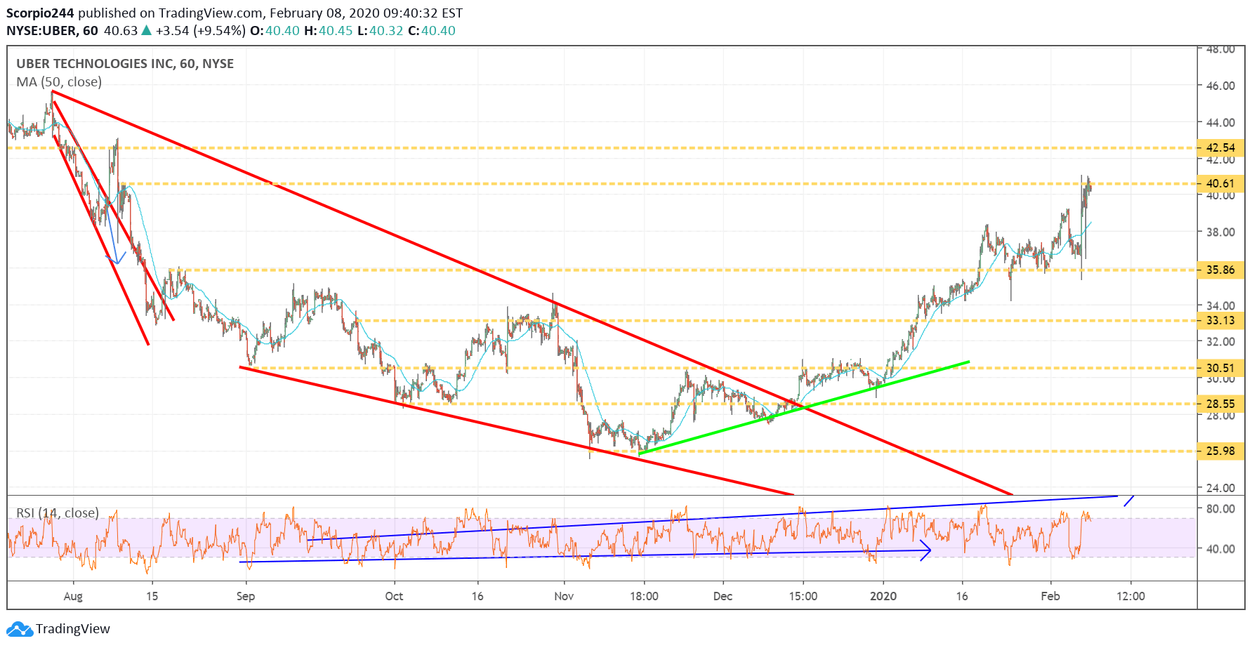Viewport: 1252px width, 648px height.
Task: Click the blue arrowhead on lower RSI trendline
Action: [926, 550]
